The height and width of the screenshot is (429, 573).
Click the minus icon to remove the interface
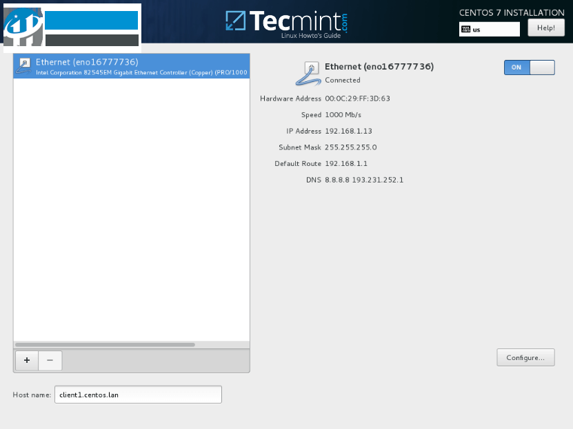50,360
